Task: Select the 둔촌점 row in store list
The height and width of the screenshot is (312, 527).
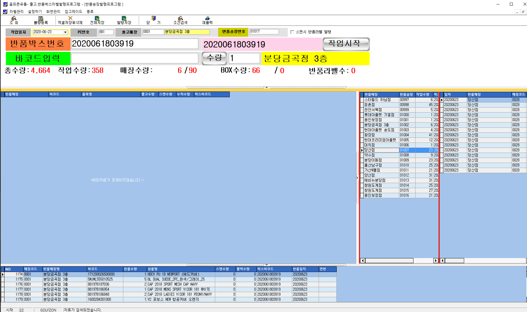Action: click(381, 105)
